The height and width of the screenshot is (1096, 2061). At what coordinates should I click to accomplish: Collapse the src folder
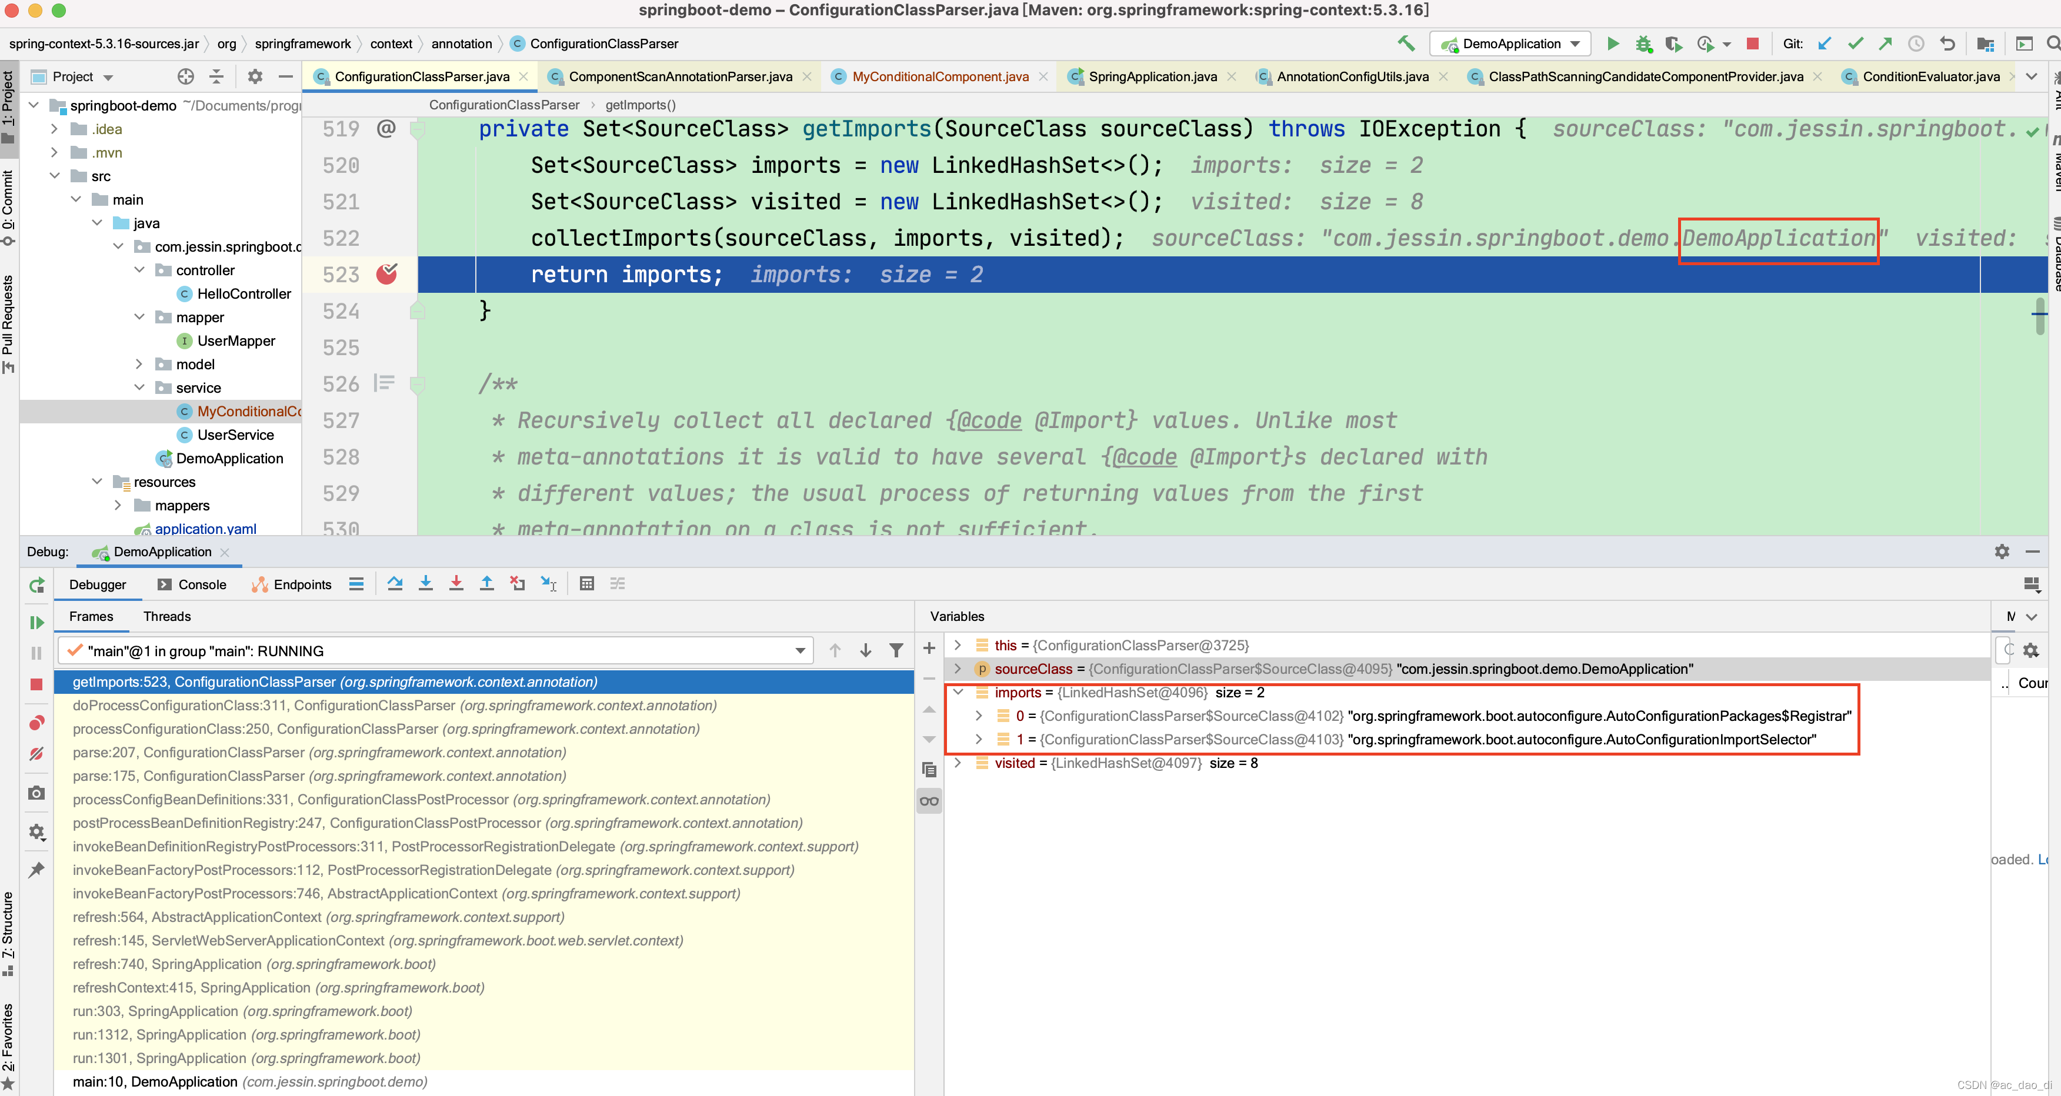(x=54, y=176)
